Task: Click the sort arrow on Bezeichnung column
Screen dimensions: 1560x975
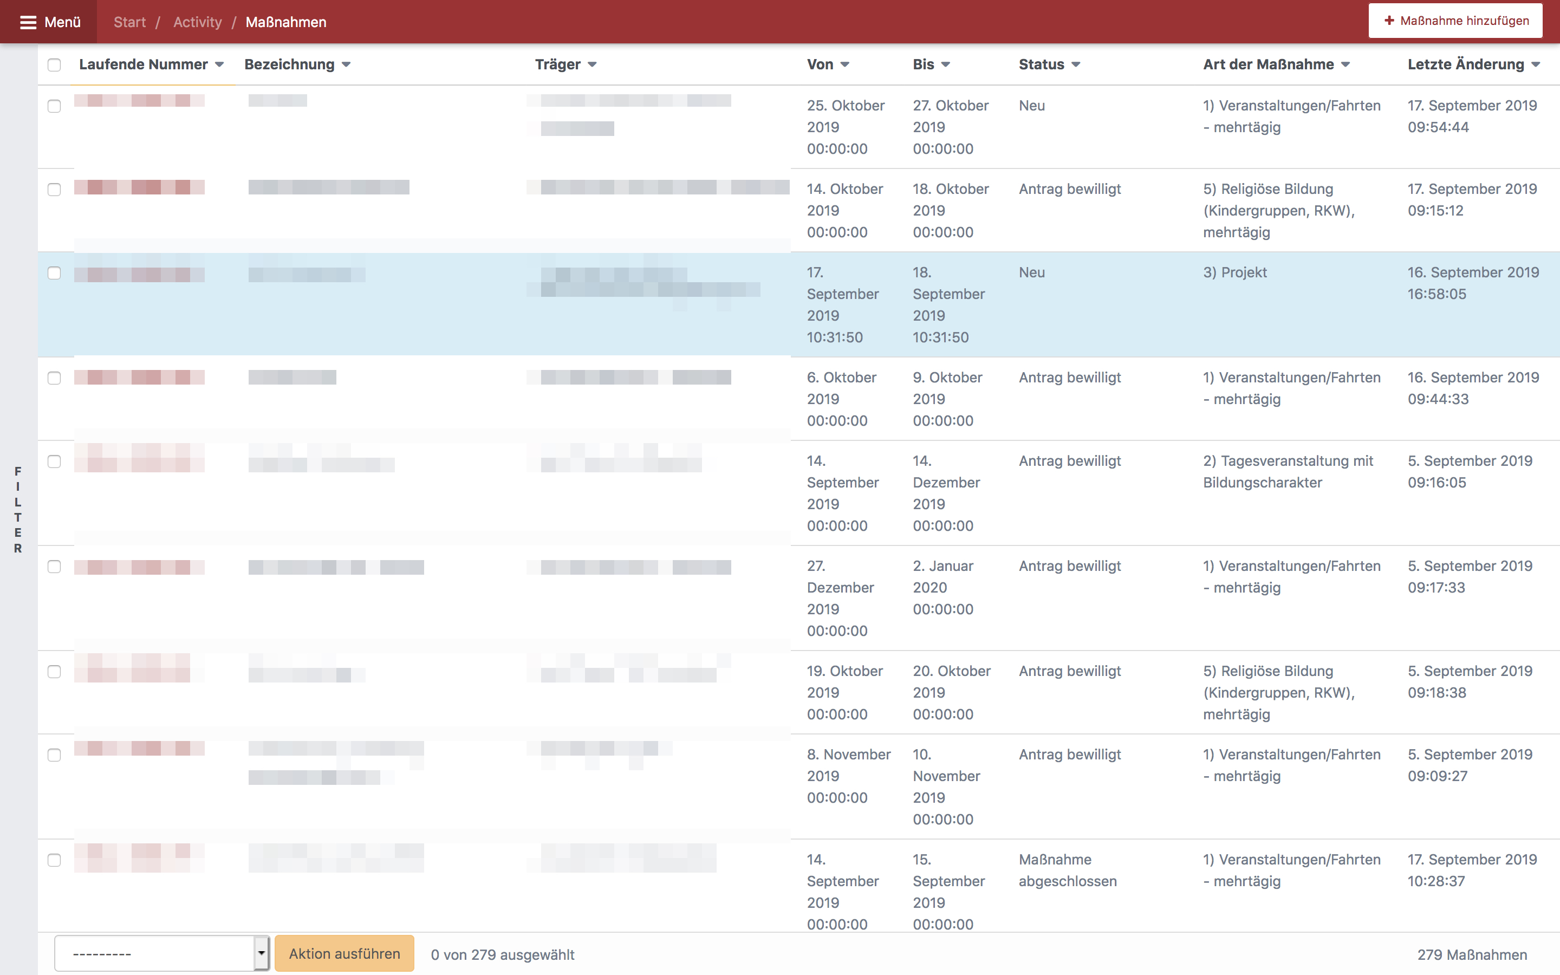Action: tap(346, 64)
